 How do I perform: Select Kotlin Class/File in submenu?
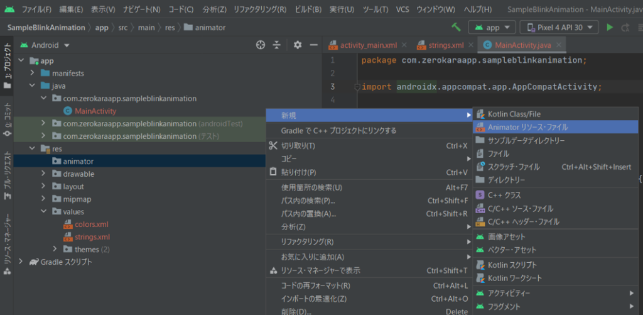pyautogui.click(x=556, y=114)
